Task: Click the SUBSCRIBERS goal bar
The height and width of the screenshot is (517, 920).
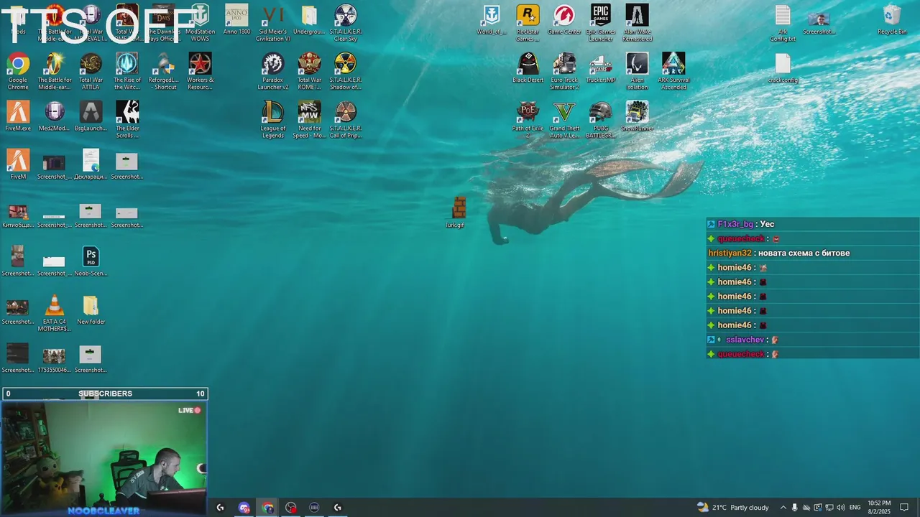Action: pos(104,393)
